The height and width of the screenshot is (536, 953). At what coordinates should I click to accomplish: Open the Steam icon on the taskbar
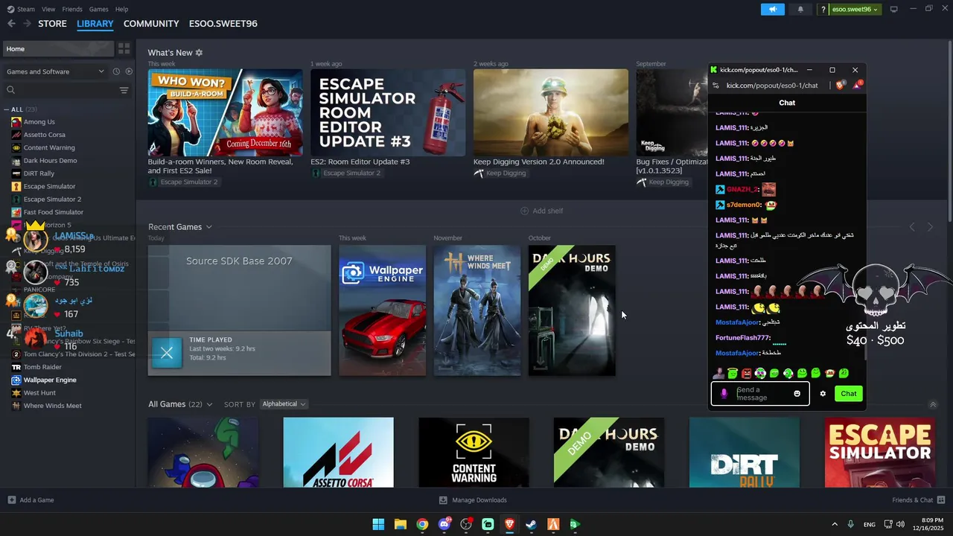[x=531, y=524]
